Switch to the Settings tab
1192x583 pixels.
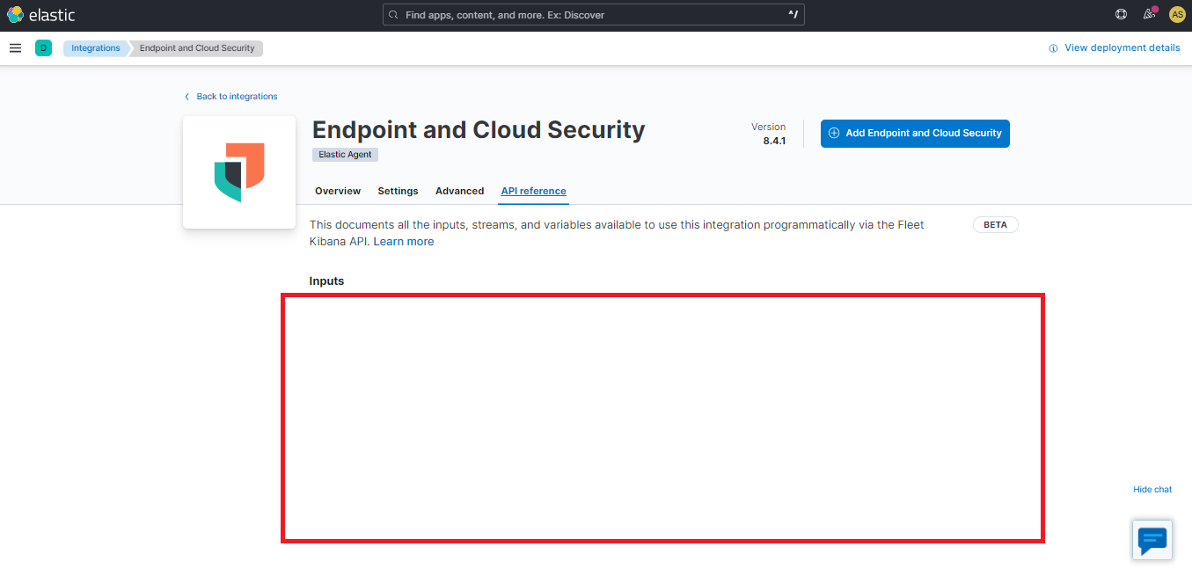(398, 191)
